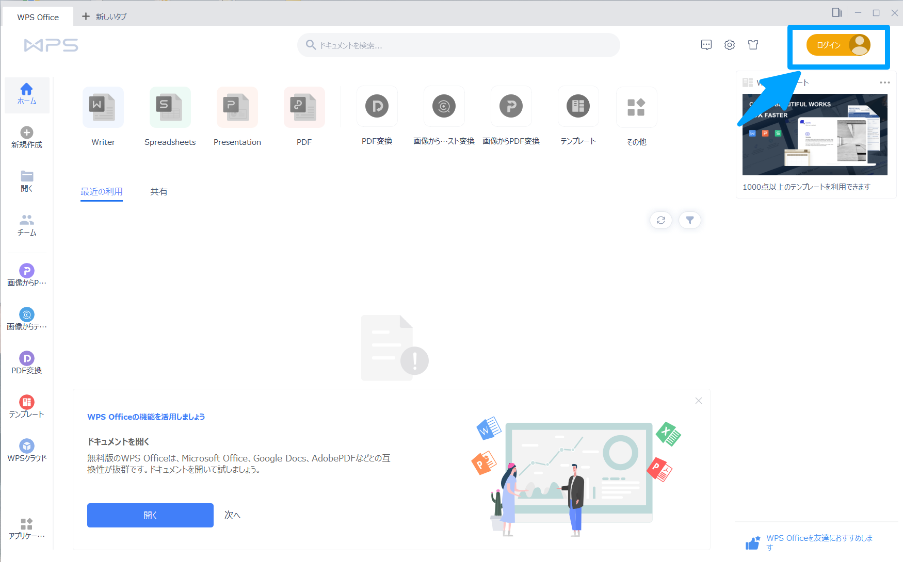Switch to the 共有 tab

[159, 191]
